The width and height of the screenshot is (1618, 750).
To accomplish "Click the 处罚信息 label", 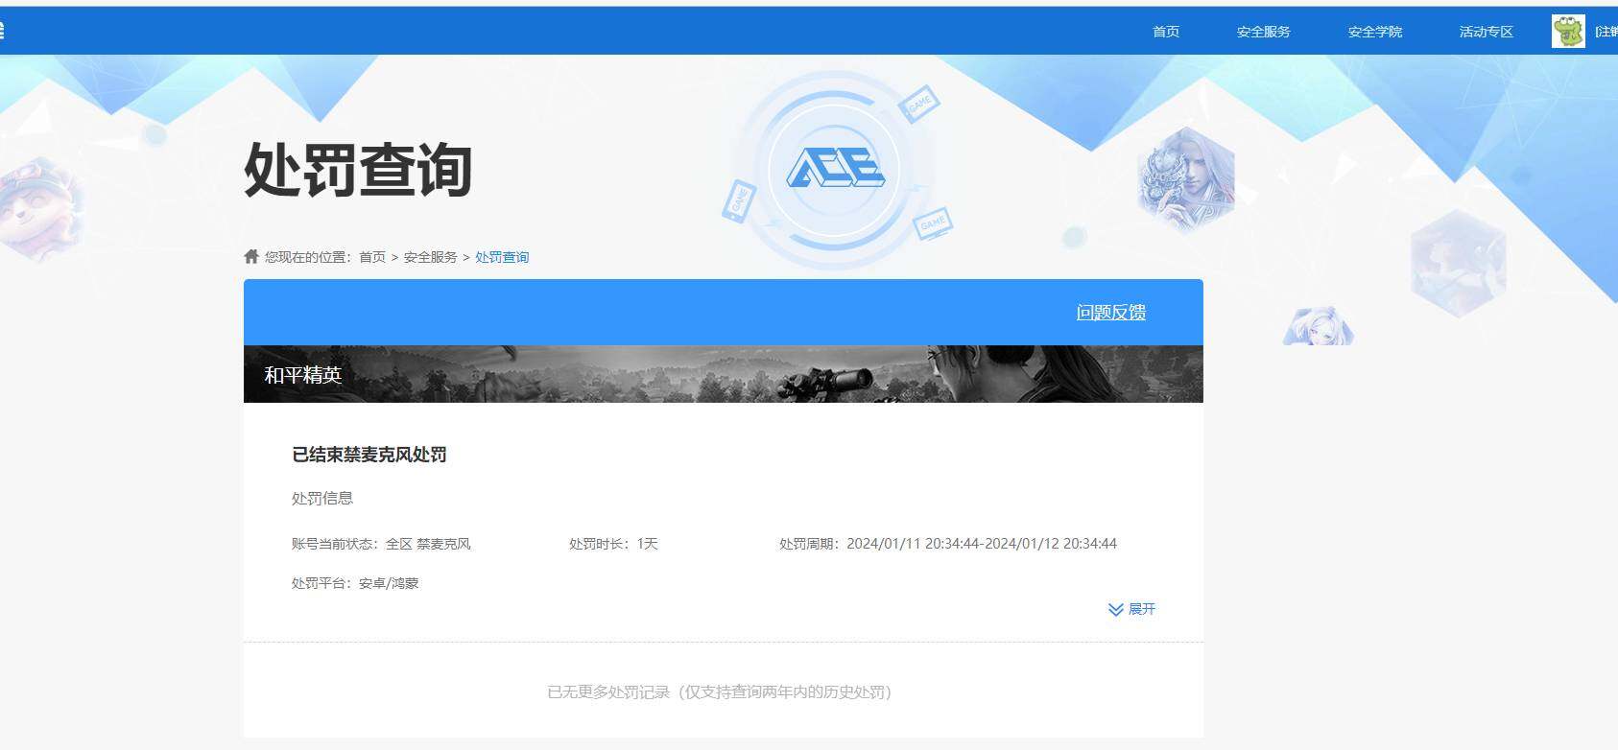I will tap(322, 499).
